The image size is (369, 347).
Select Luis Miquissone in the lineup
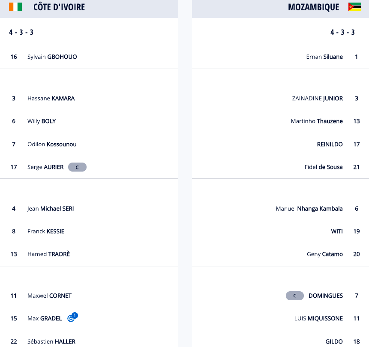point(318,318)
